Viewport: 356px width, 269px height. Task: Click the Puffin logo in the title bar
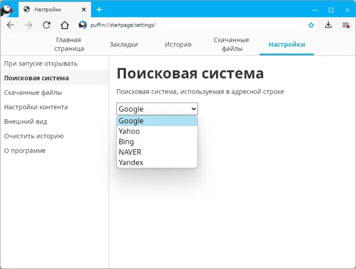pos(7,10)
